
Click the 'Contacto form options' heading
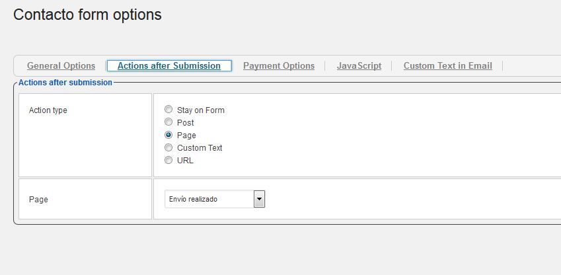87,15
